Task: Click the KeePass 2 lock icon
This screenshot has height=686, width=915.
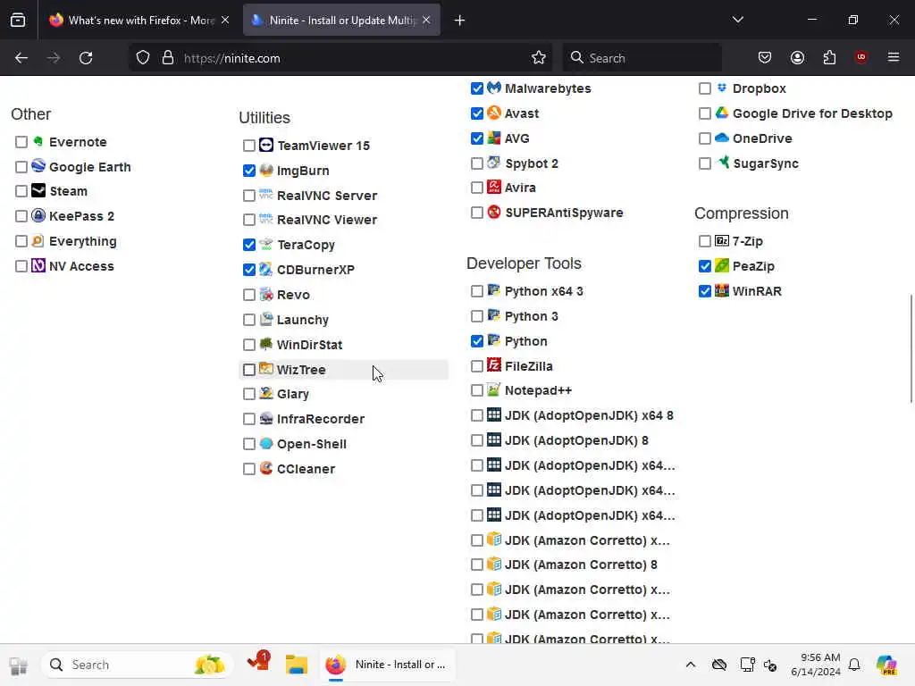Action: (x=38, y=215)
